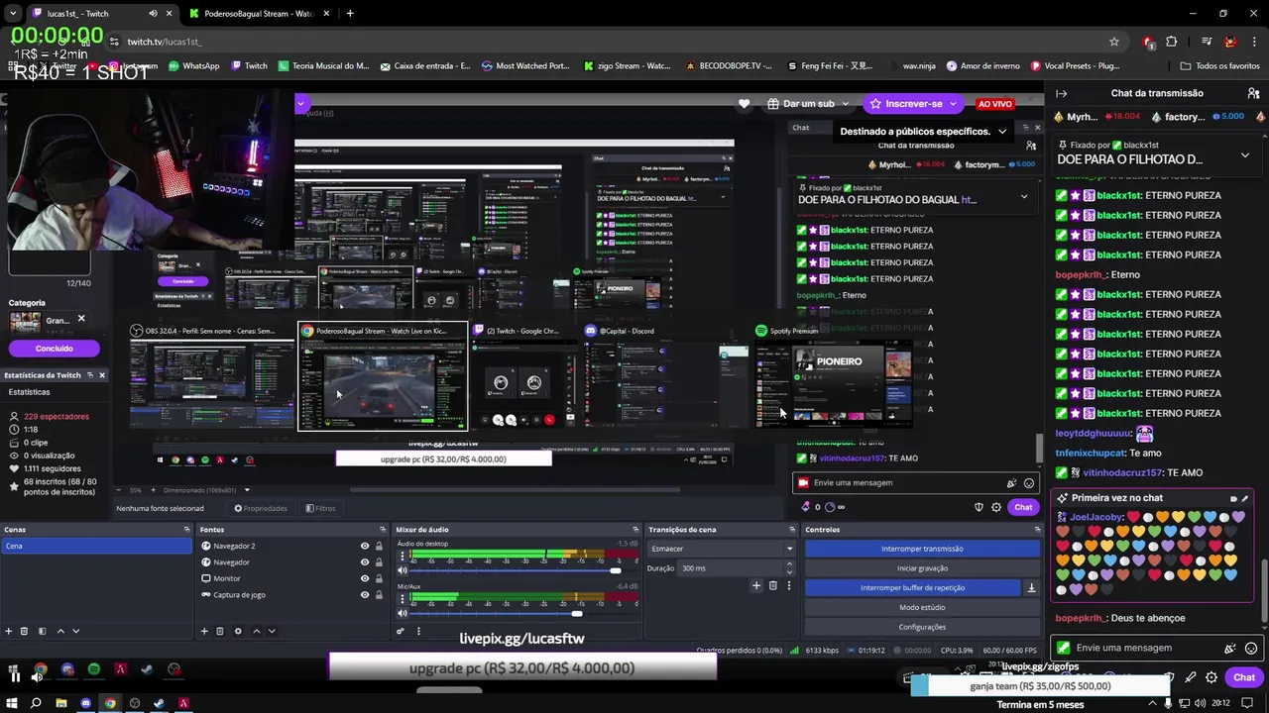This screenshot has width=1269, height=713.
Task: Open Chrome extensions puzzle icon
Action: pyautogui.click(x=1172, y=42)
